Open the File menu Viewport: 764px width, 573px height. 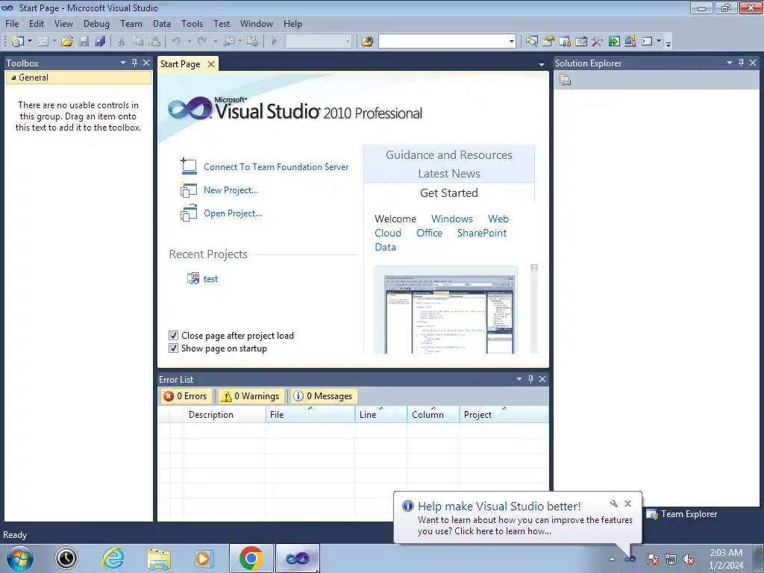tap(12, 23)
